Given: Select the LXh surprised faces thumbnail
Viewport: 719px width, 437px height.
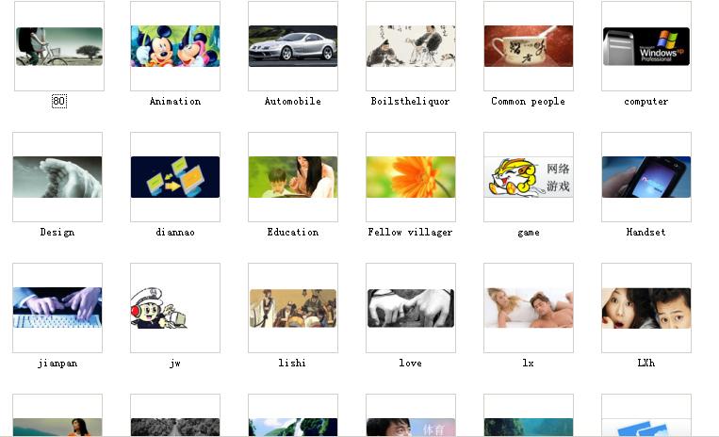Looking at the screenshot, I should 646,308.
